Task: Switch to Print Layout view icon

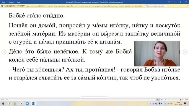Action: (162, 100)
